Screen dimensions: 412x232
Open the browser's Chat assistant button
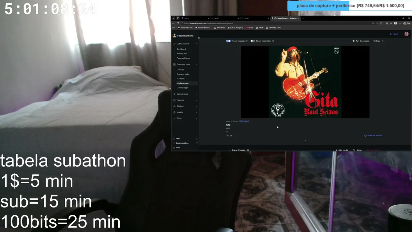click(407, 23)
